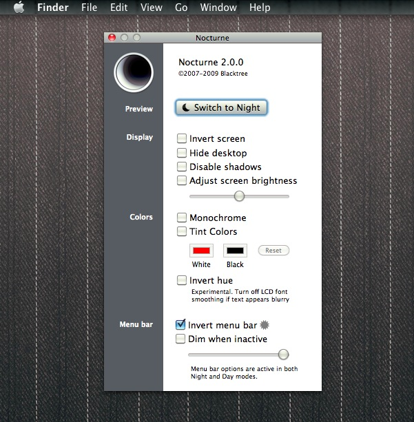The image size is (414, 422).
Task: Open the Black tint color well
Action: tap(235, 251)
